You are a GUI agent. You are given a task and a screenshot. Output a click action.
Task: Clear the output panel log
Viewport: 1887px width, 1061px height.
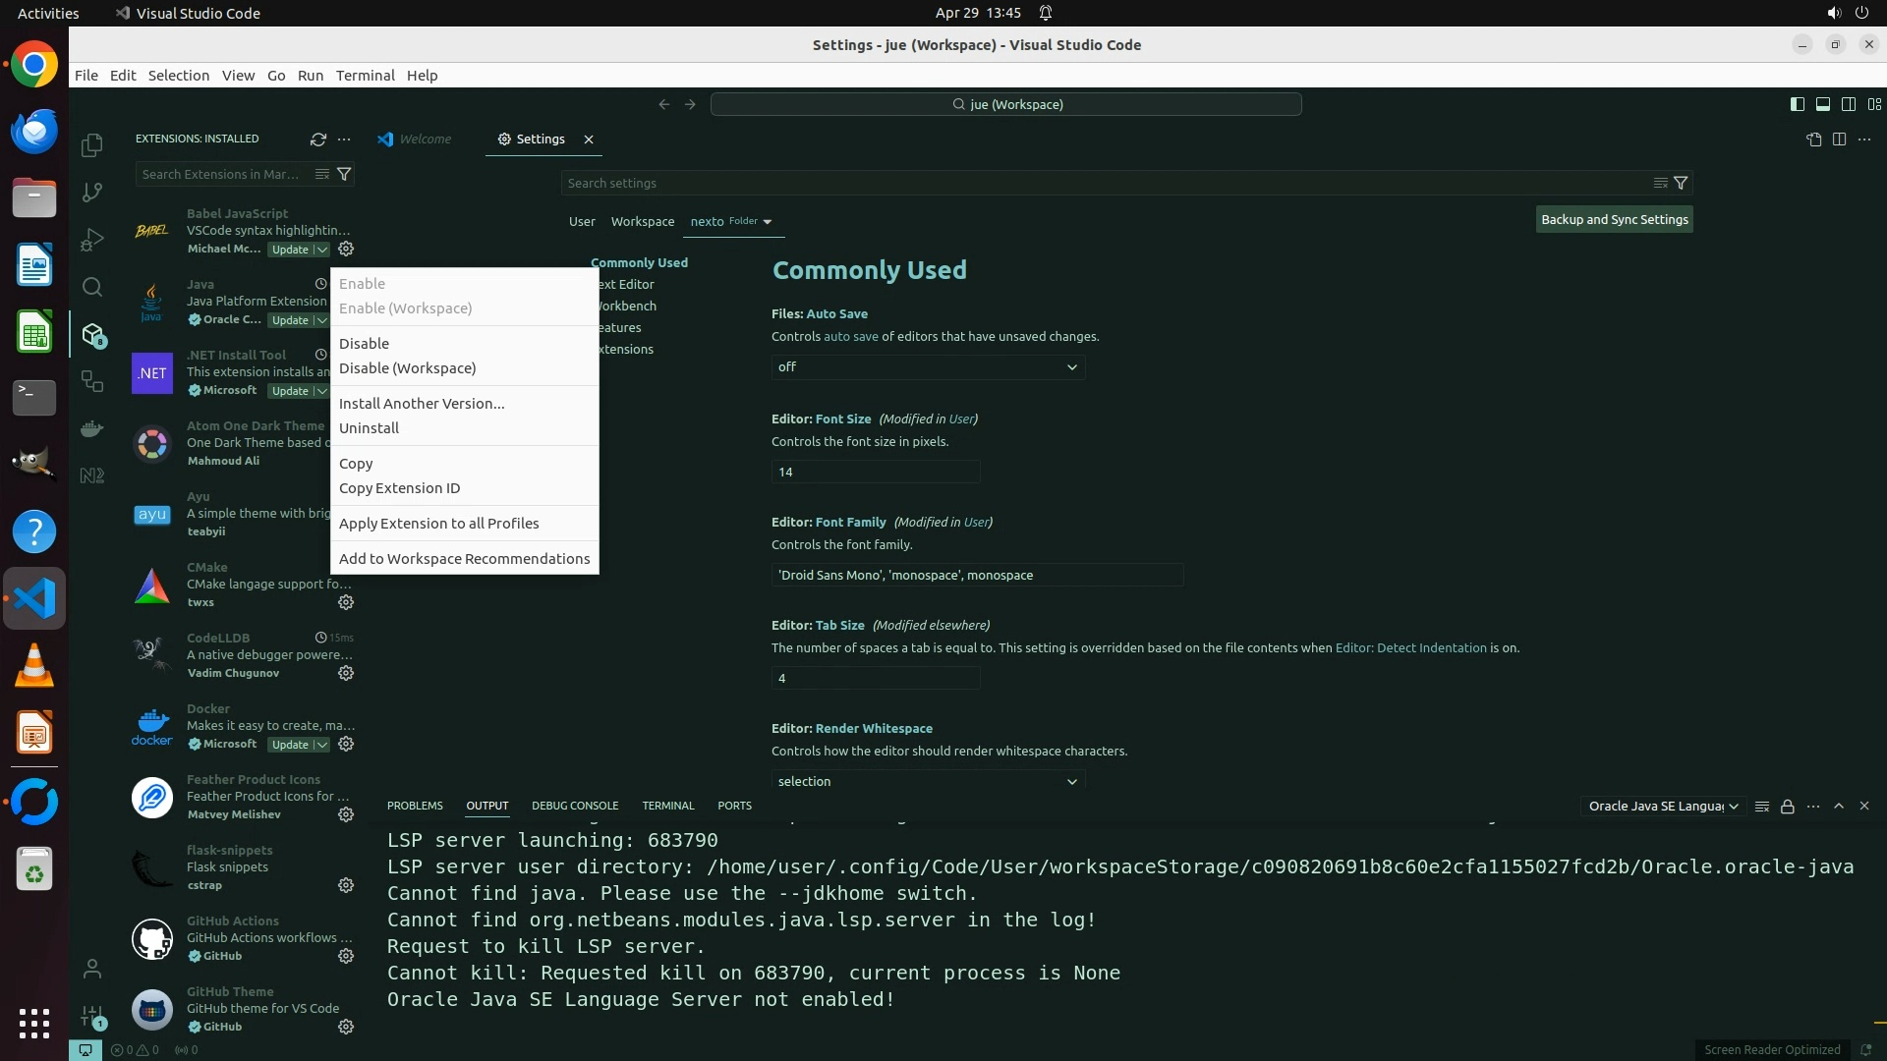[x=1762, y=807]
